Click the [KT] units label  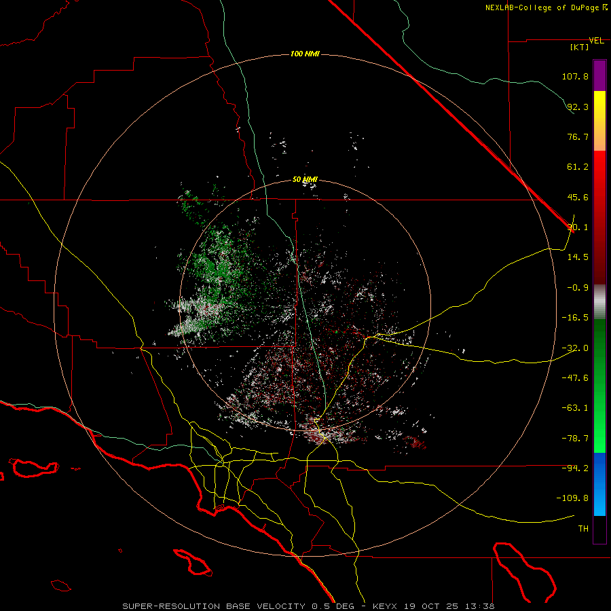coord(580,47)
